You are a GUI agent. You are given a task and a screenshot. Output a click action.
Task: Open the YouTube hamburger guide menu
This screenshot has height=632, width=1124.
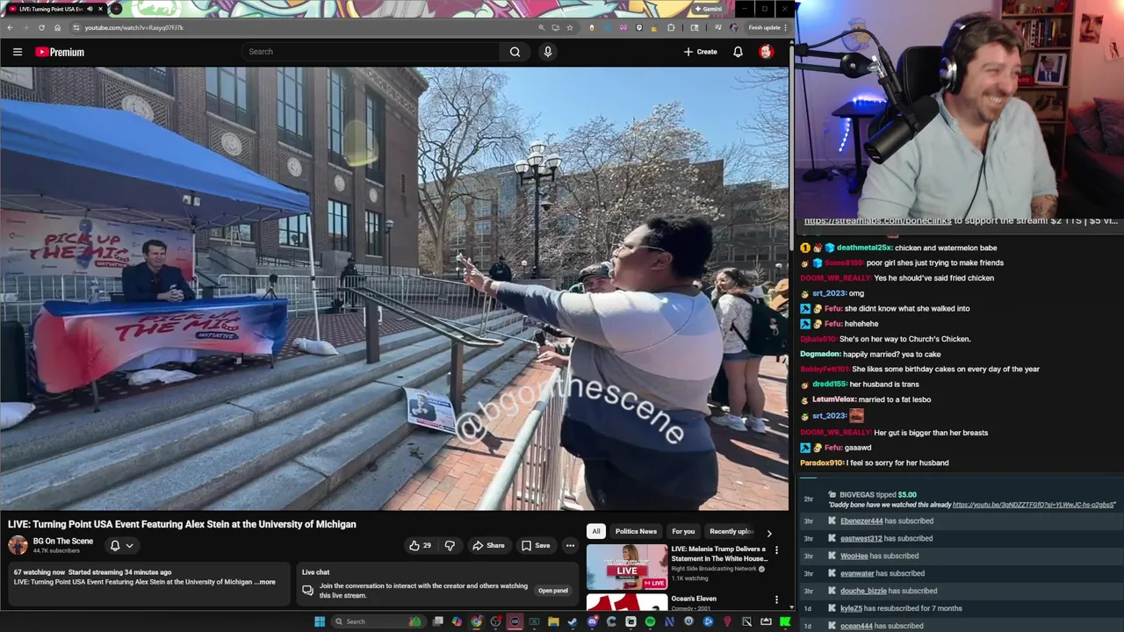pyautogui.click(x=18, y=52)
